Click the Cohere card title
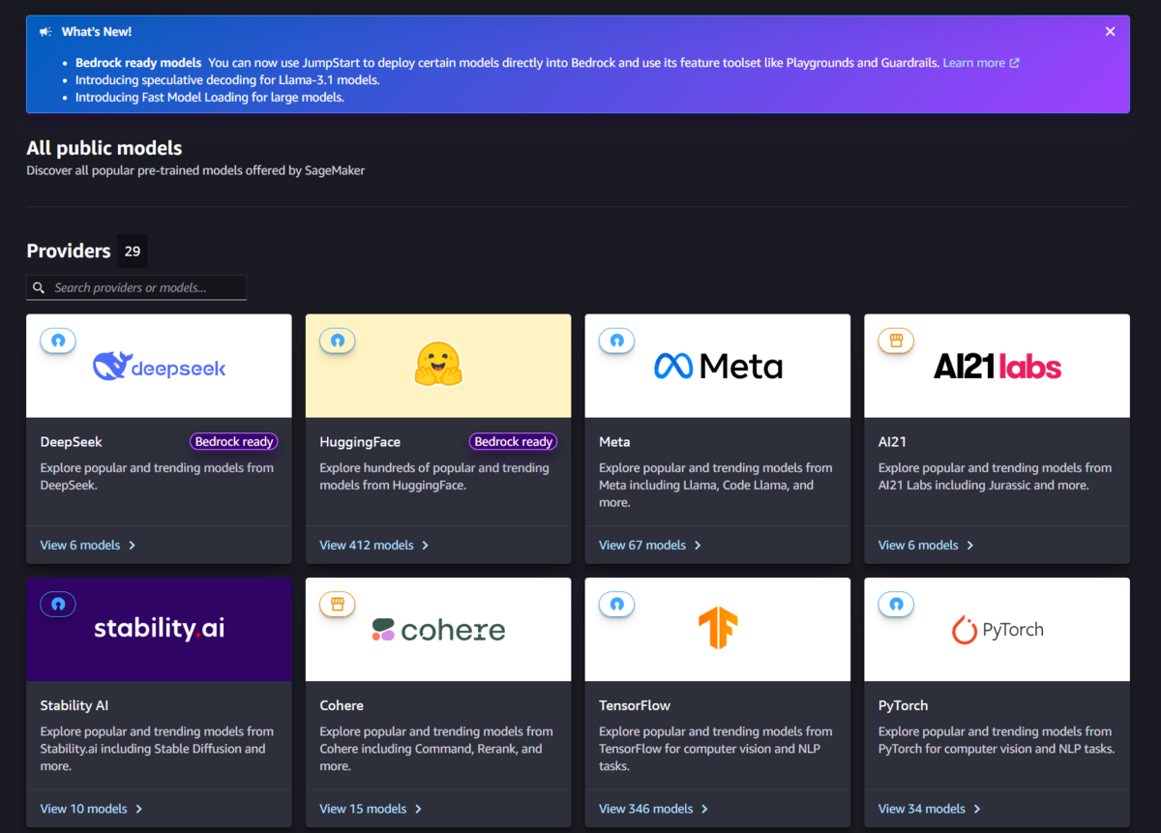 [x=342, y=705]
